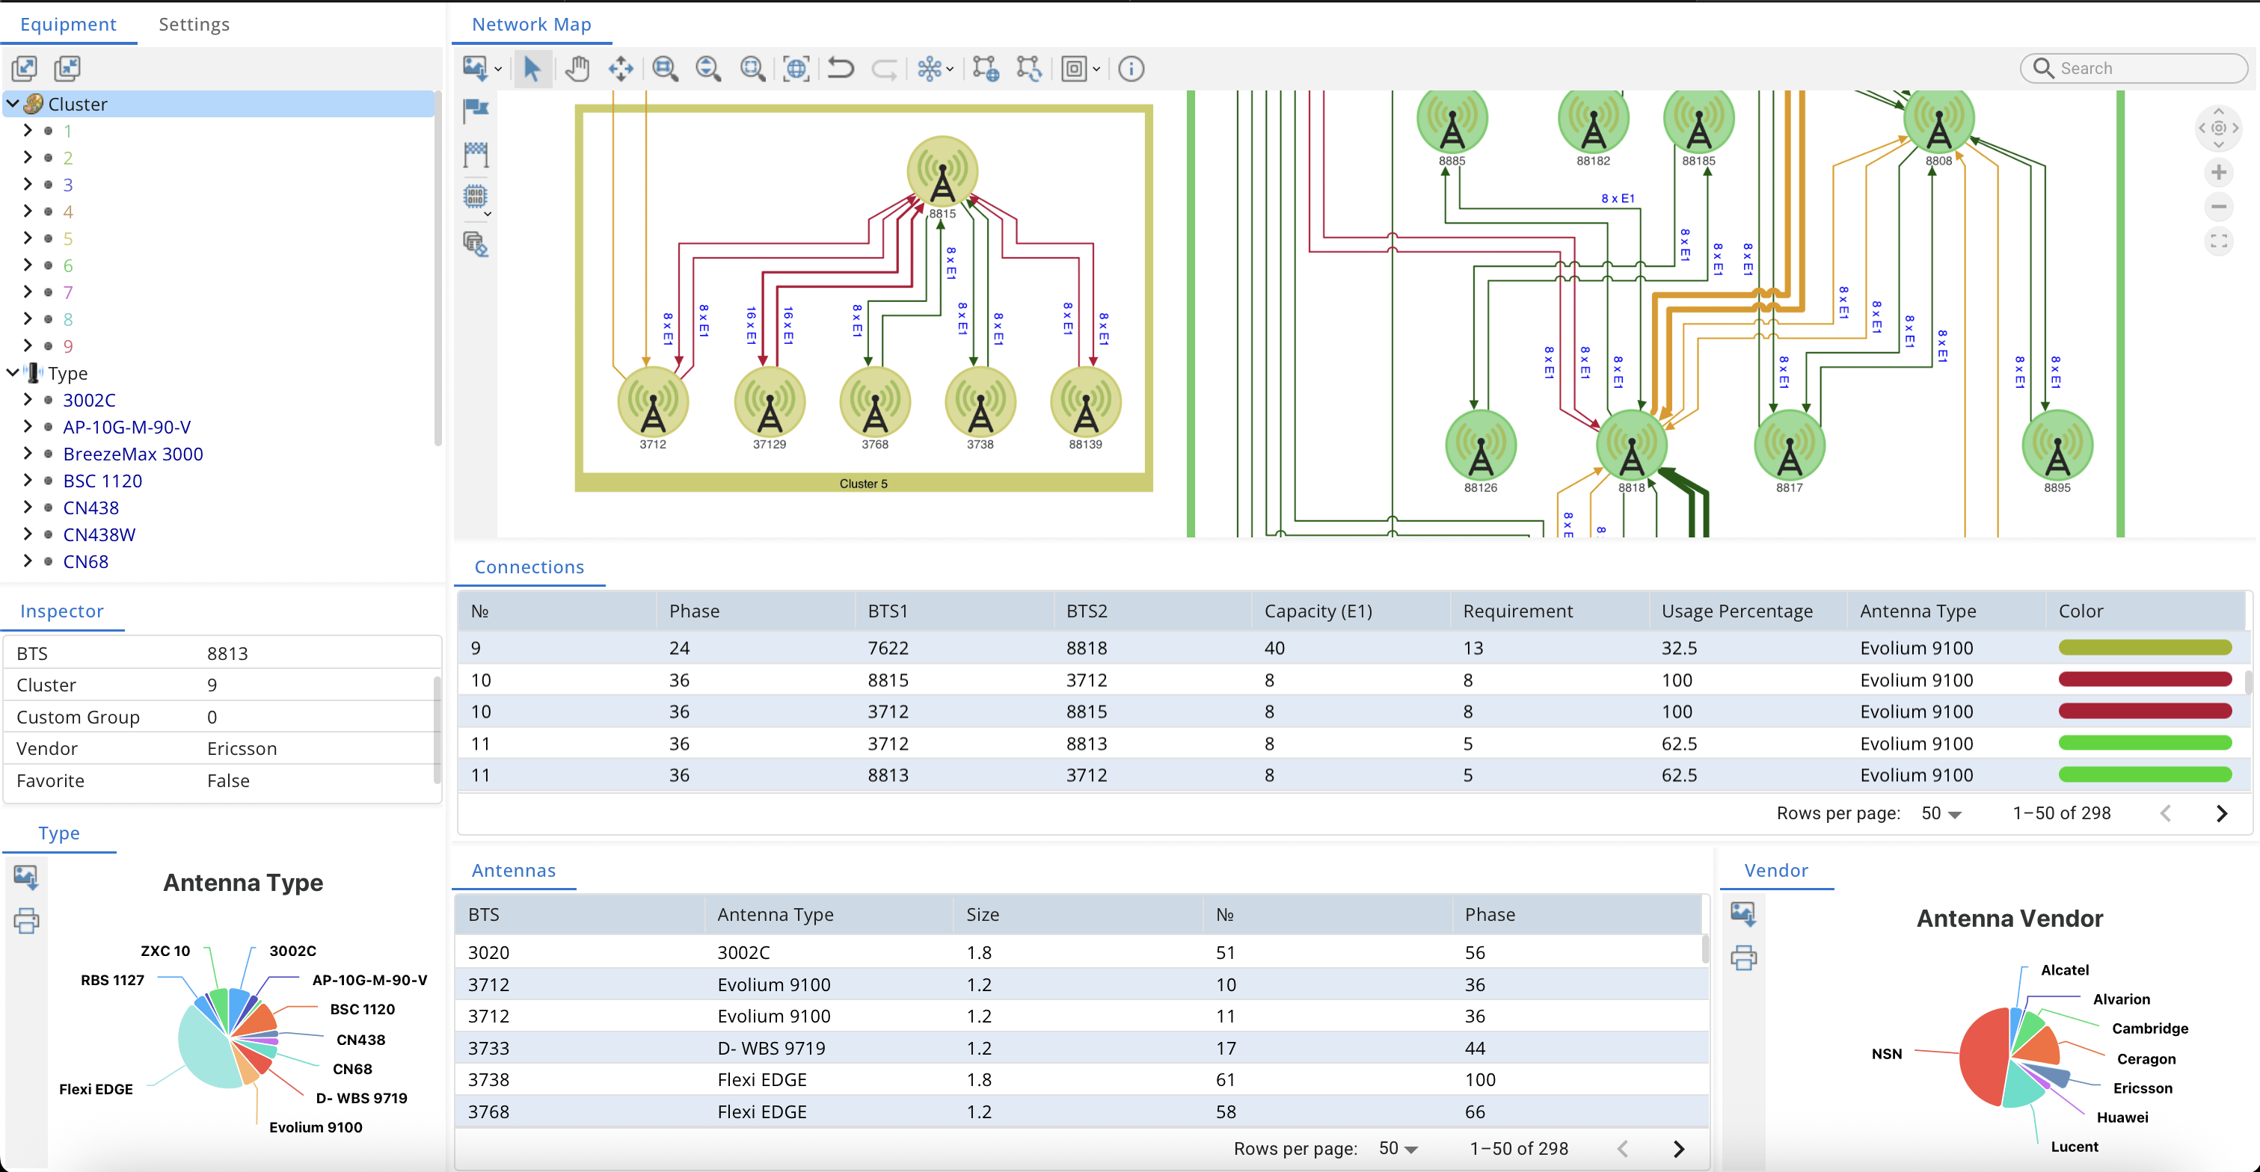Image resolution: width=2260 pixels, height=1172 pixels.
Task: Choose the four-arrow move tool
Action: [x=620, y=68]
